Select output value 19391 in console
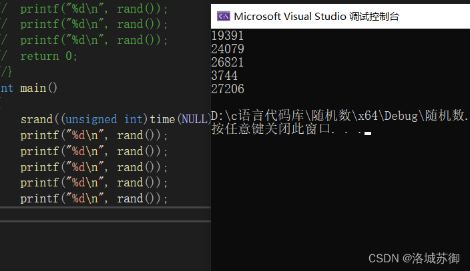Image resolution: width=470 pixels, height=271 pixels. point(228,35)
